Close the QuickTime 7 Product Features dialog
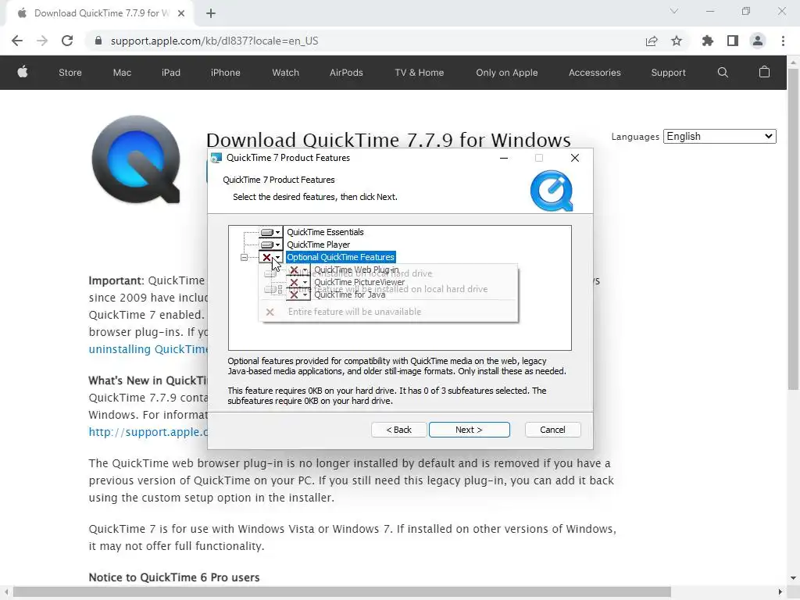800x600 pixels. coord(575,158)
